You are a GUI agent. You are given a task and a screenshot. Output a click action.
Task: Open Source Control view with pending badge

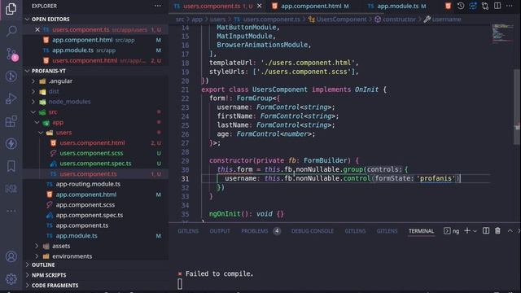tap(11, 54)
